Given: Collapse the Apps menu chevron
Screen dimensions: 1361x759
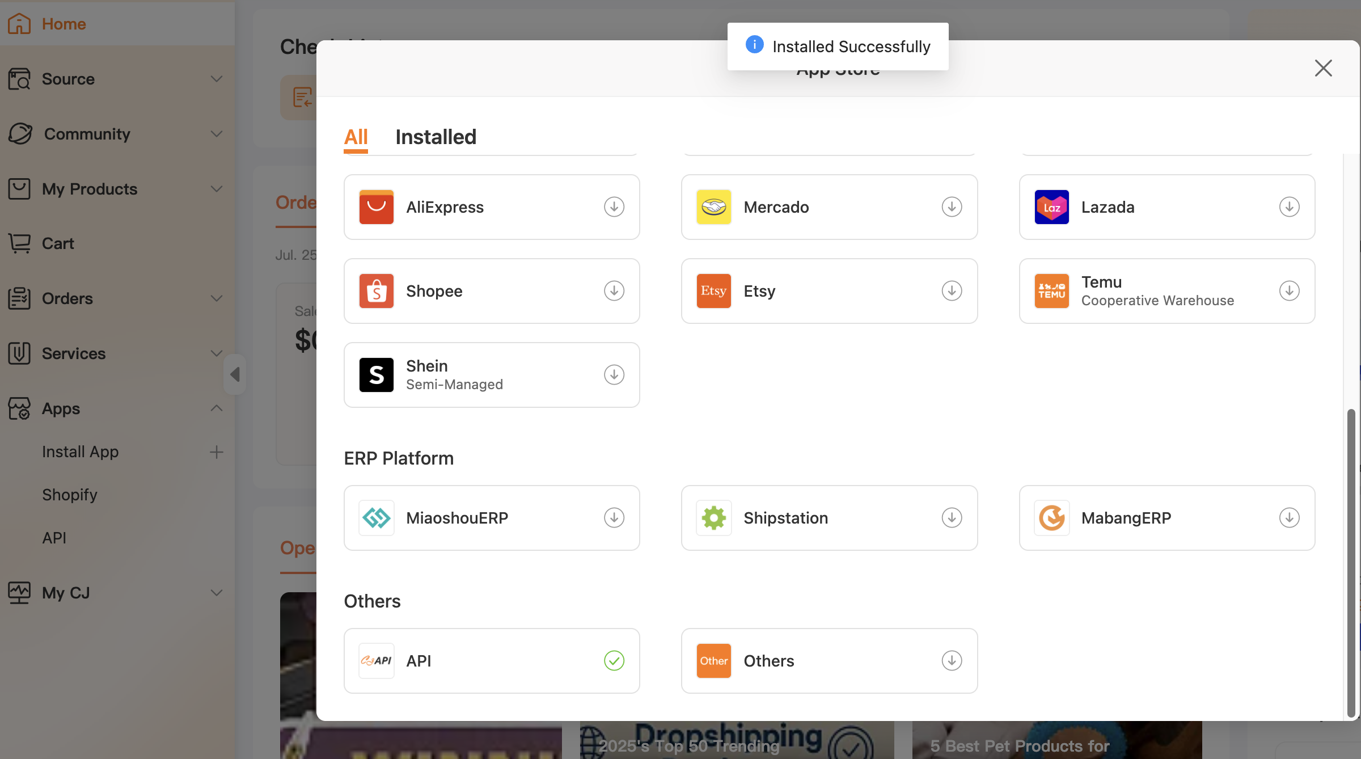Looking at the screenshot, I should point(216,408).
